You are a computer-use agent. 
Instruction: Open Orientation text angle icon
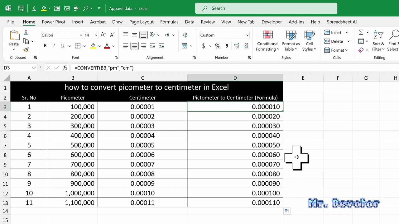coord(152,35)
